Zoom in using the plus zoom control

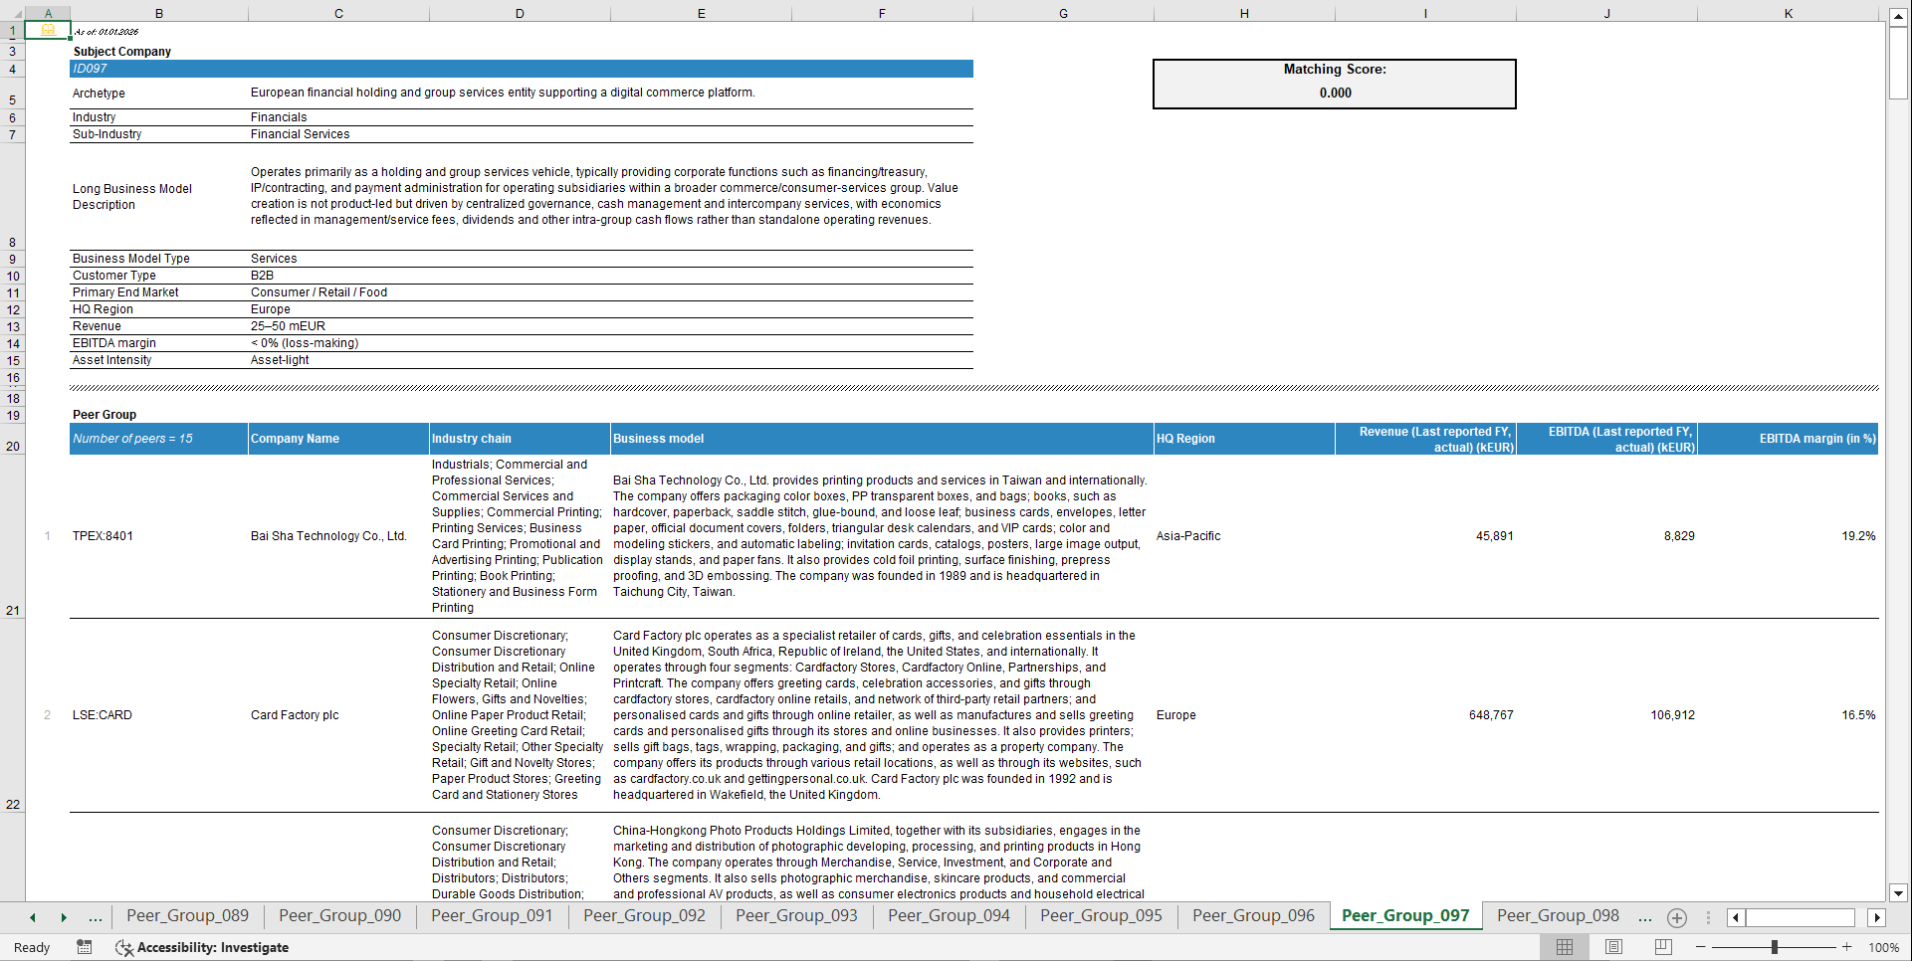(1847, 947)
